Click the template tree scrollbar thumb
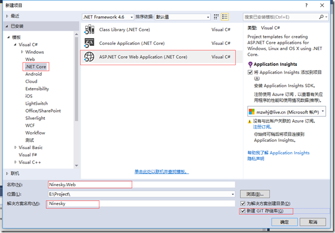This screenshot has height=233, width=335. coord(76,79)
